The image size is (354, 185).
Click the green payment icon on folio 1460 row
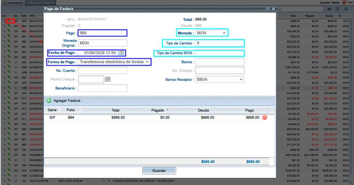[9, 67]
